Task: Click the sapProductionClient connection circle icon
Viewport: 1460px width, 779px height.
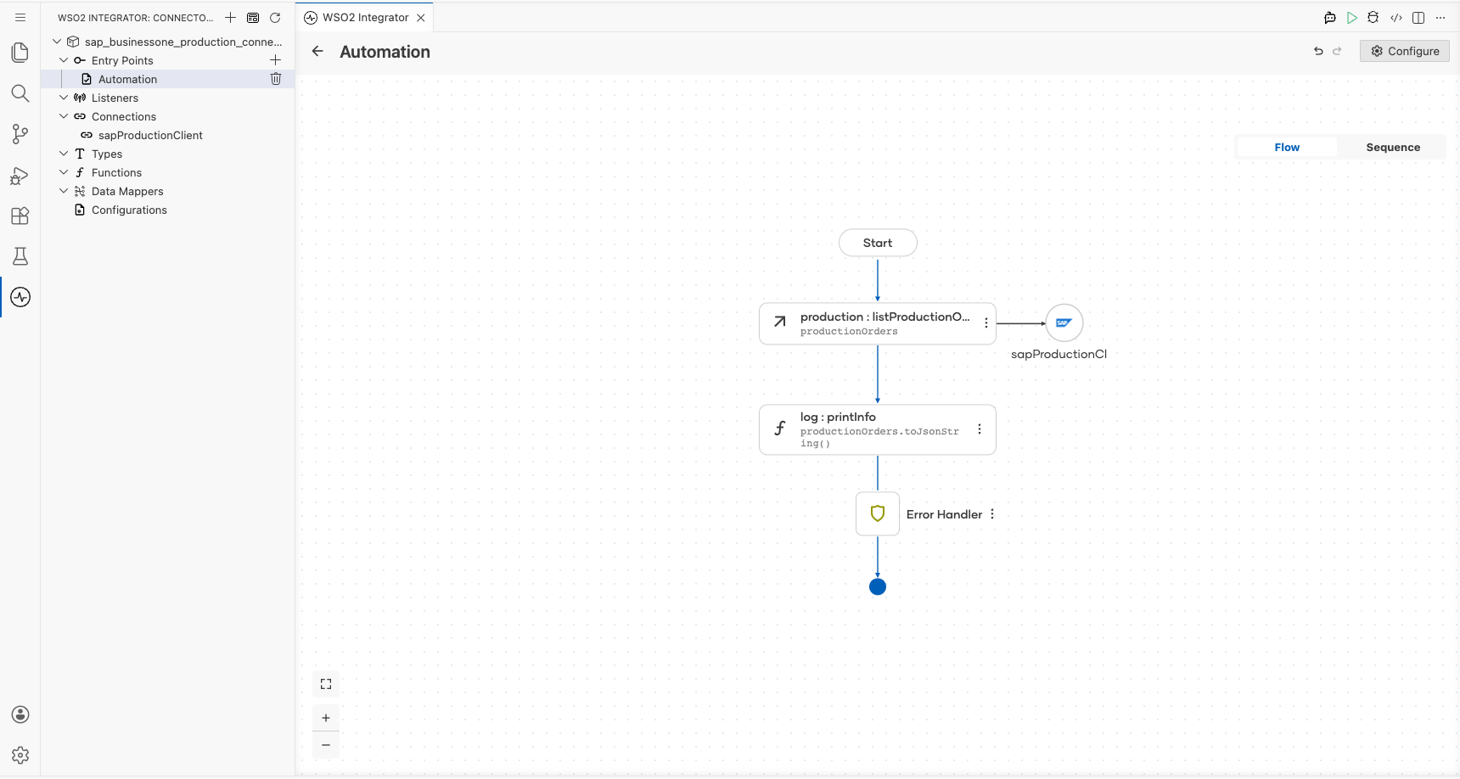Action: coord(1064,322)
